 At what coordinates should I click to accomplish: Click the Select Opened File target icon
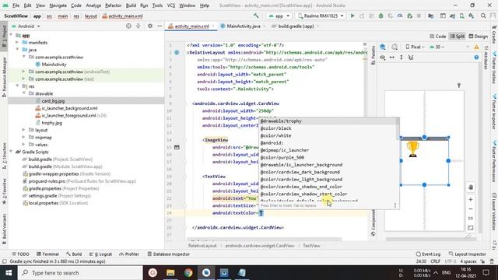point(128,26)
